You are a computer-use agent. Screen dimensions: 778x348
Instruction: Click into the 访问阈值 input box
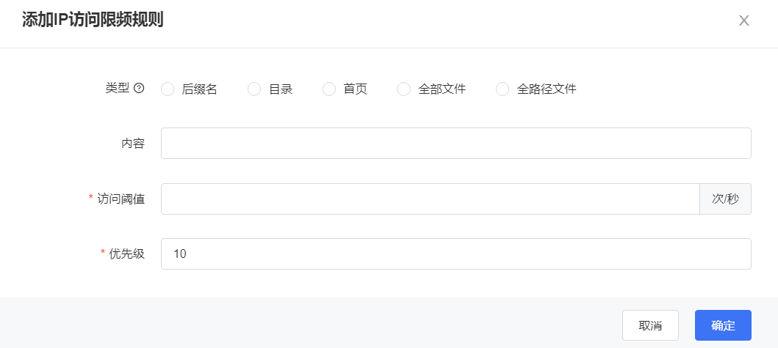(x=431, y=199)
